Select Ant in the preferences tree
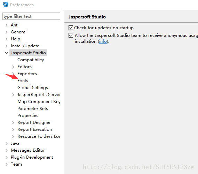The image size is (198, 174). click(x=14, y=25)
